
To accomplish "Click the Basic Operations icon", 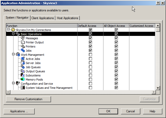I will 18,34.
